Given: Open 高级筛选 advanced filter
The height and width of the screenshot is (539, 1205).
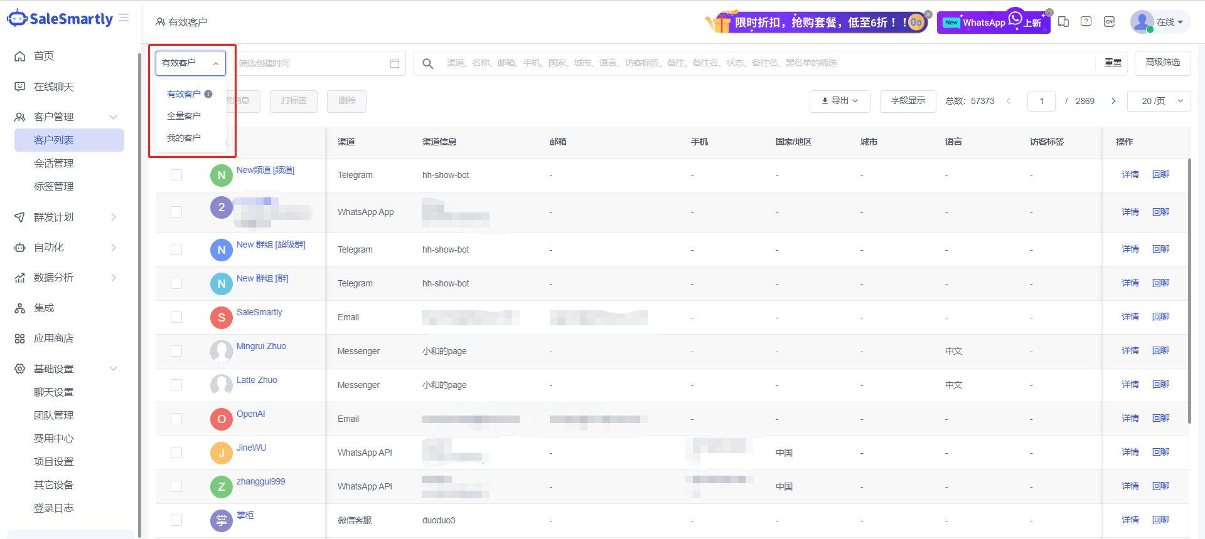Looking at the screenshot, I should point(1162,63).
